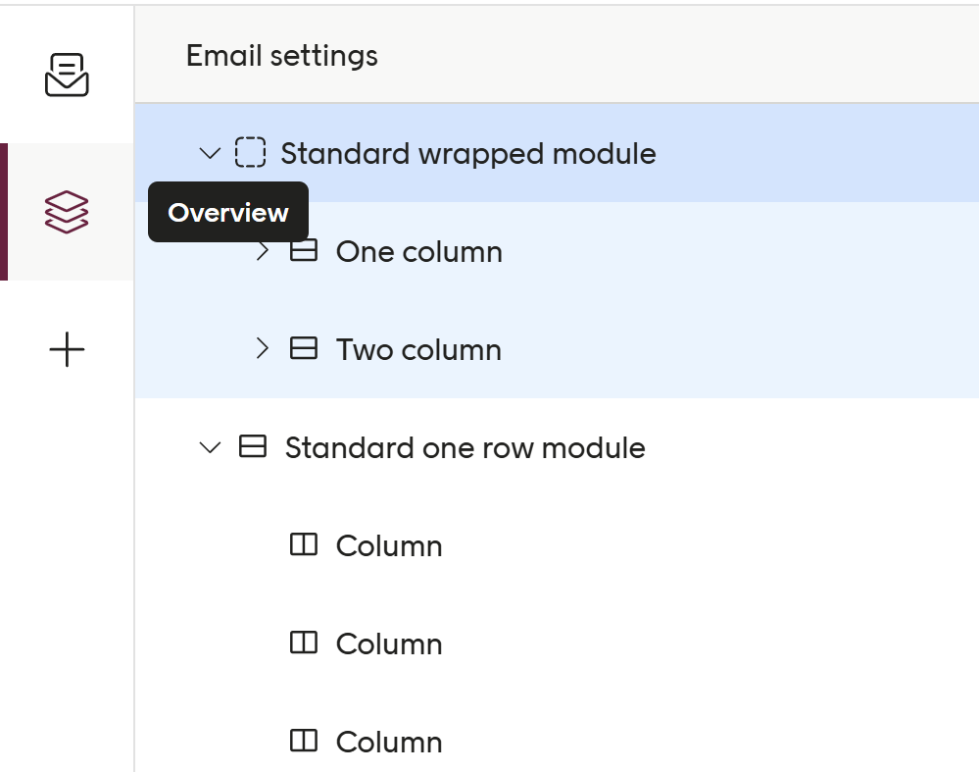Select the One column tree item
979x772 pixels.
(419, 250)
